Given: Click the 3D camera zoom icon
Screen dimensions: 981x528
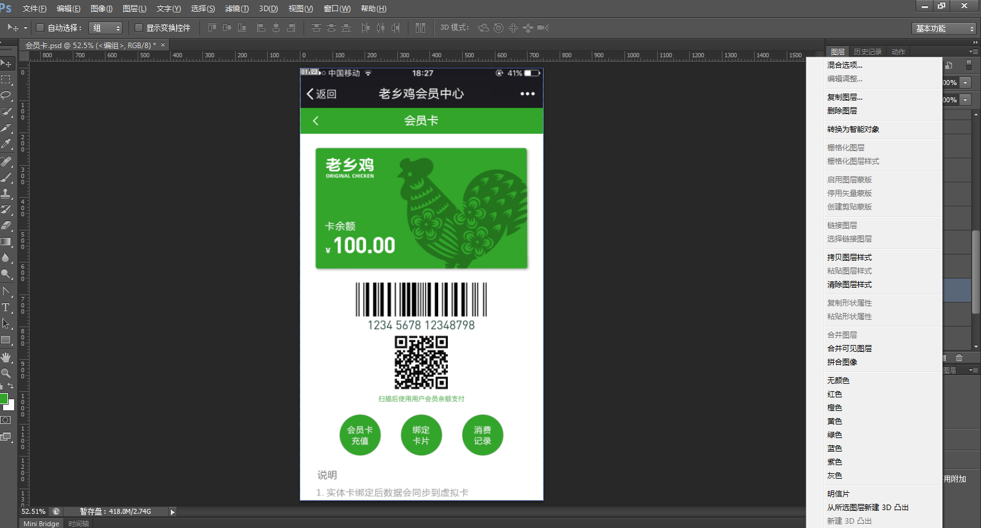Looking at the screenshot, I should click(x=543, y=28).
